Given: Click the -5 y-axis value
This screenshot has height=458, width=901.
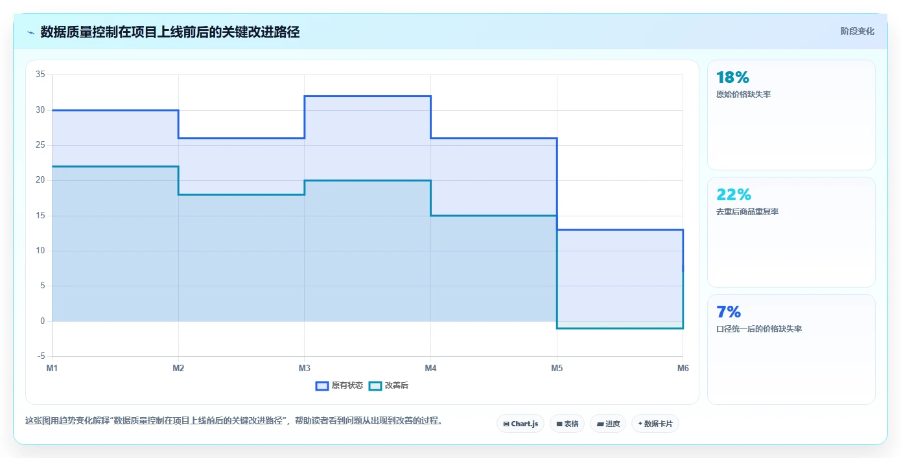Looking at the screenshot, I should [x=41, y=356].
